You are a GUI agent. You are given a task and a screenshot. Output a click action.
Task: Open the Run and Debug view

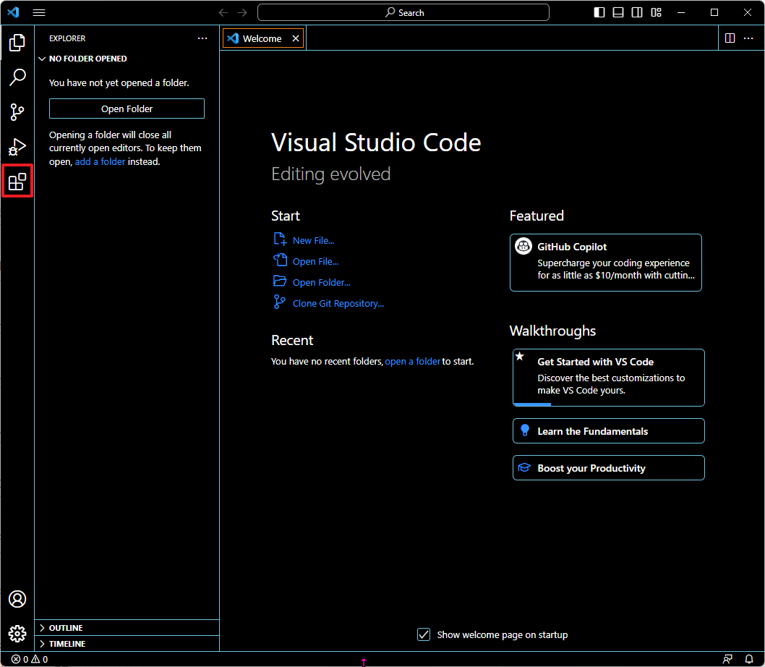tap(17, 146)
